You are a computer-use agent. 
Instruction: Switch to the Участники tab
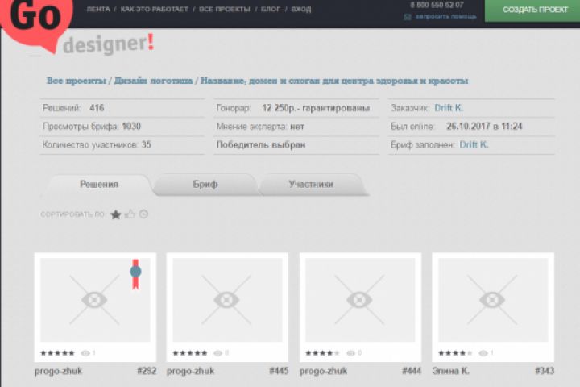coord(311,184)
